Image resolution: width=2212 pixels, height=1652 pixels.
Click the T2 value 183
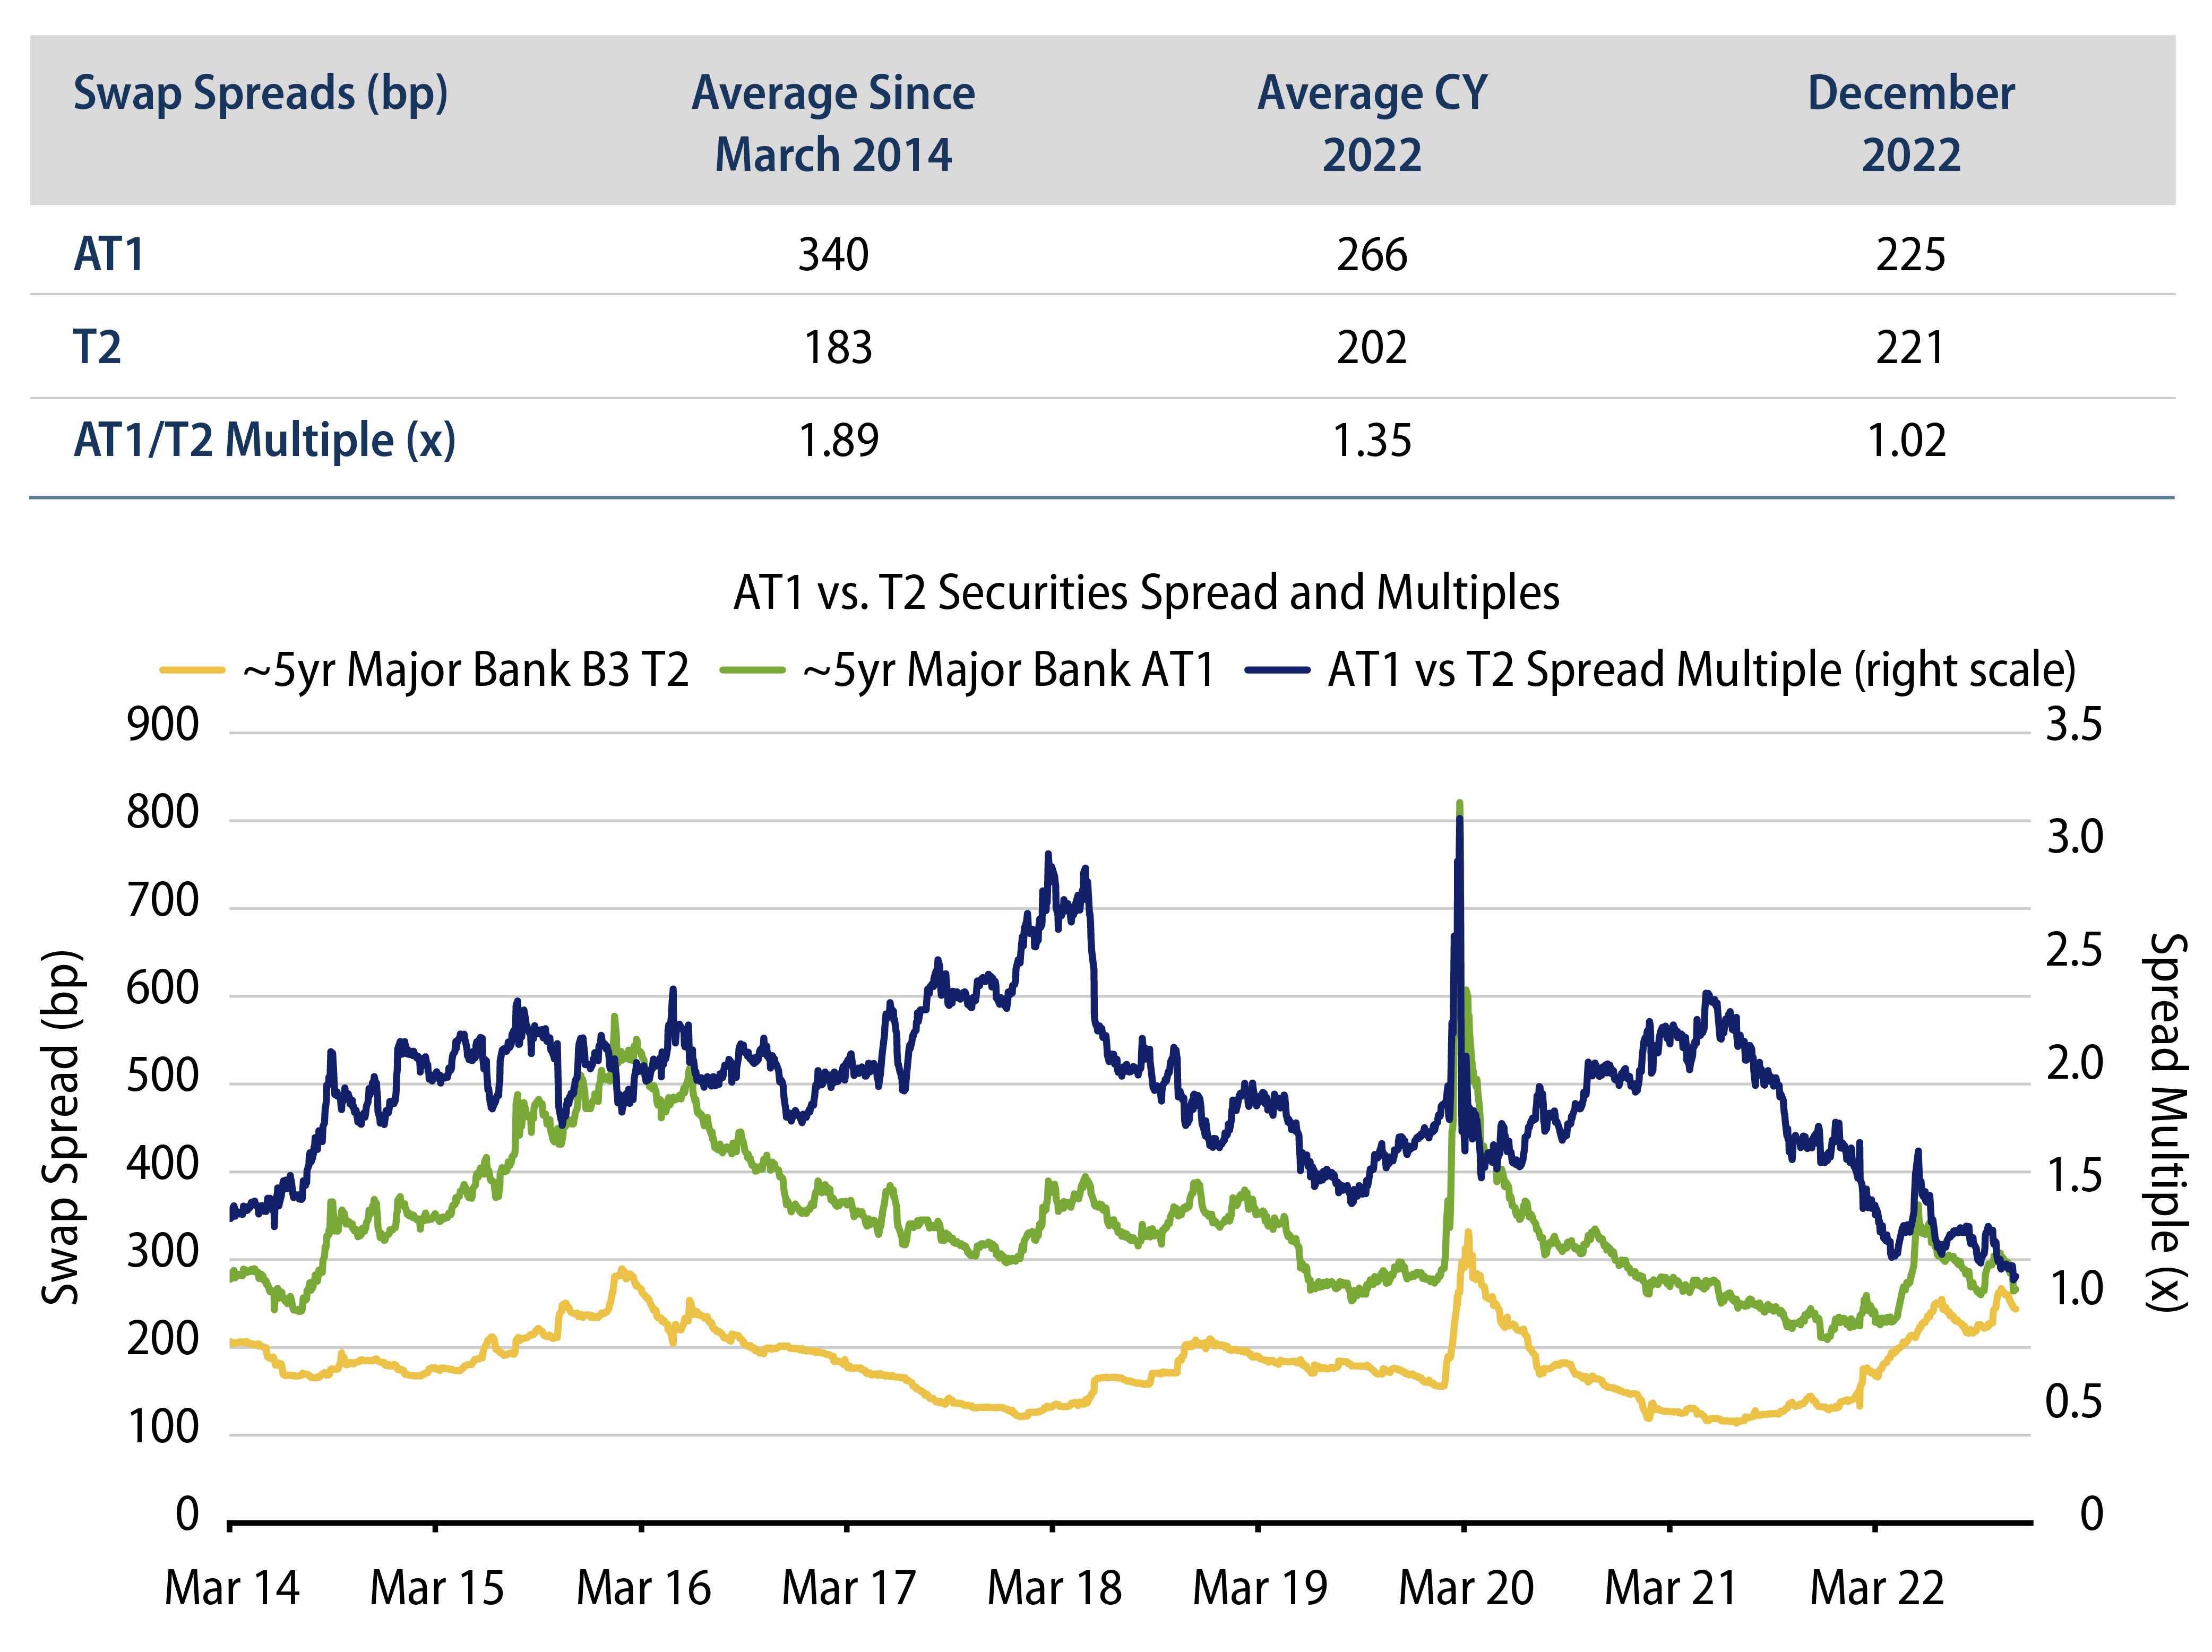click(838, 347)
